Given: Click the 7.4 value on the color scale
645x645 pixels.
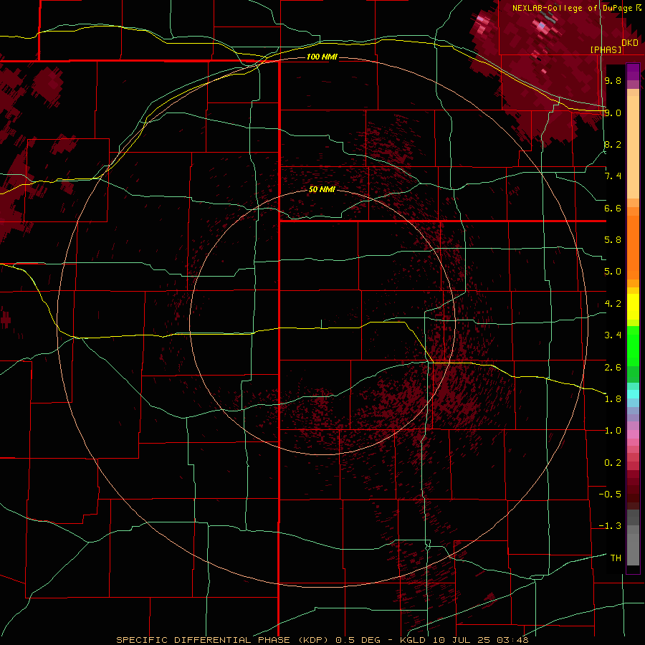Looking at the screenshot, I should 613,176.
